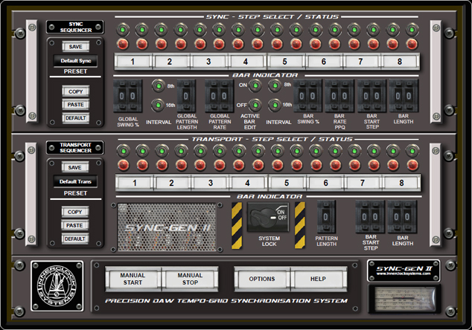Turn Active Bar Edit ON
This screenshot has width=472, height=330.
tap(254, 85)
